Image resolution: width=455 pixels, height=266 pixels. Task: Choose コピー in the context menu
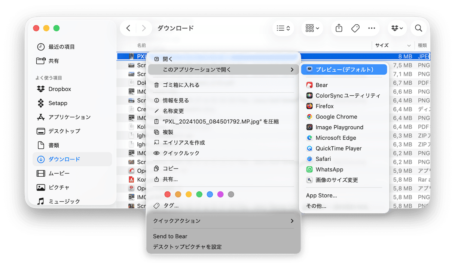click(223, 168)
